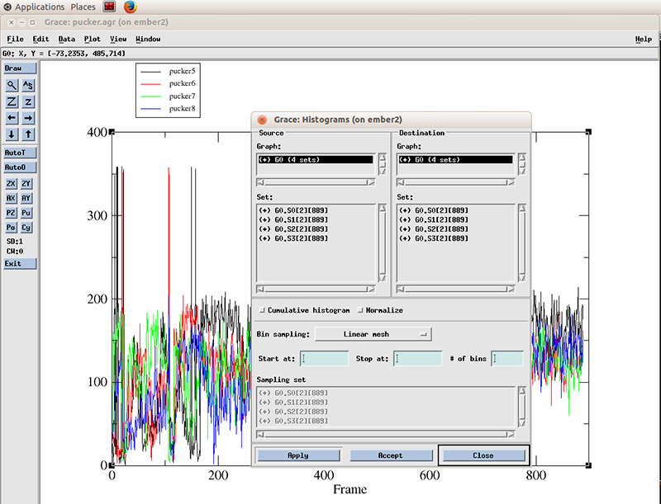Viewport: 661px width, 504px height.
Task: Open Firefox from the top panel
Action: [130, 7]
